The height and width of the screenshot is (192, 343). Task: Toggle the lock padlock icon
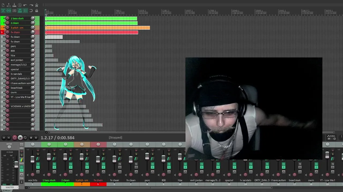pos(37,11)
